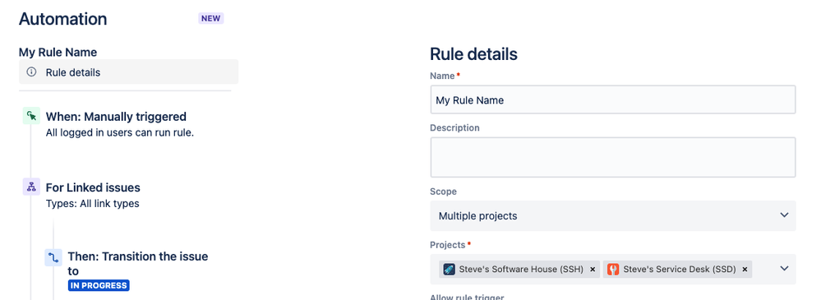Open the Then: Transition the issue step
Viewport: 821px width, 300px height.
[x=138, y=263]
